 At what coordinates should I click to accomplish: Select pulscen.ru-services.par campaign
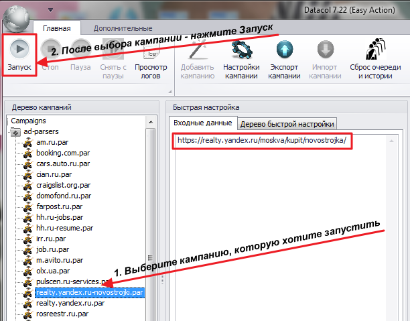(73, 281)
